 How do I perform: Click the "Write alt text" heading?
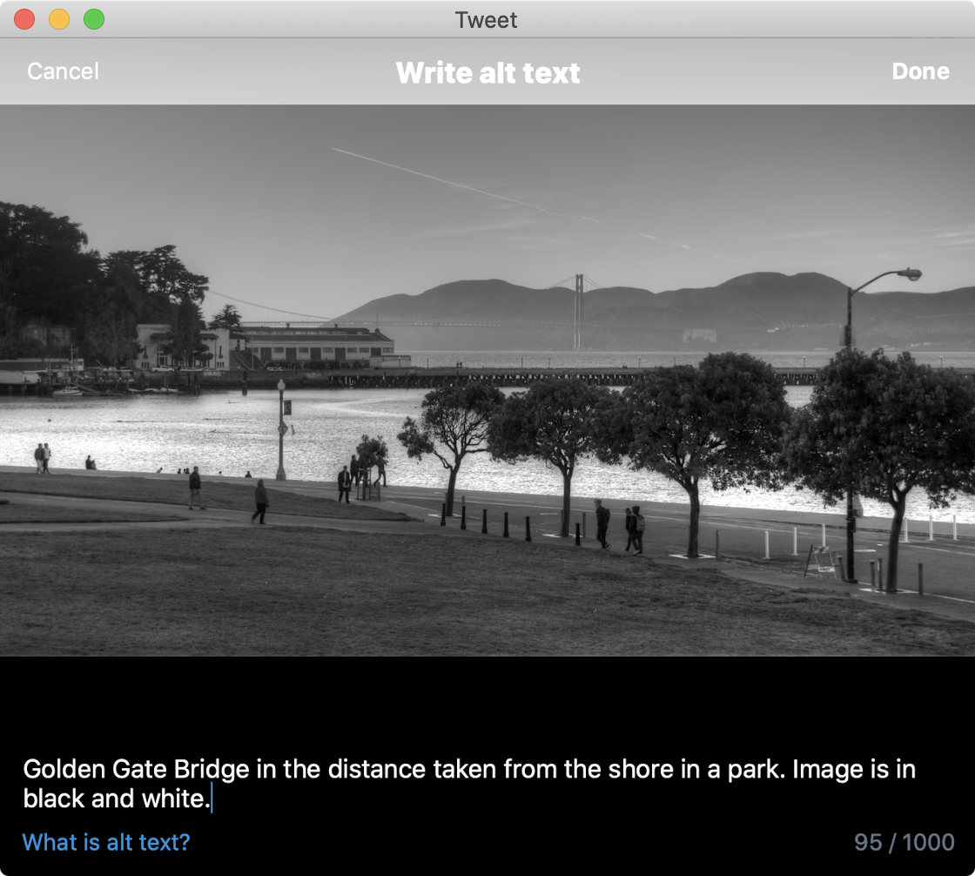pyautogui.click(x=487, y=72)
